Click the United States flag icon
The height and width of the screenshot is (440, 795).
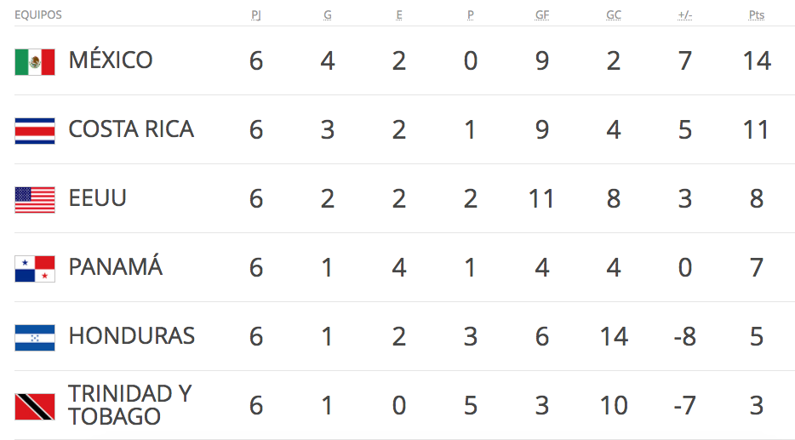click(x=35, y=199)
